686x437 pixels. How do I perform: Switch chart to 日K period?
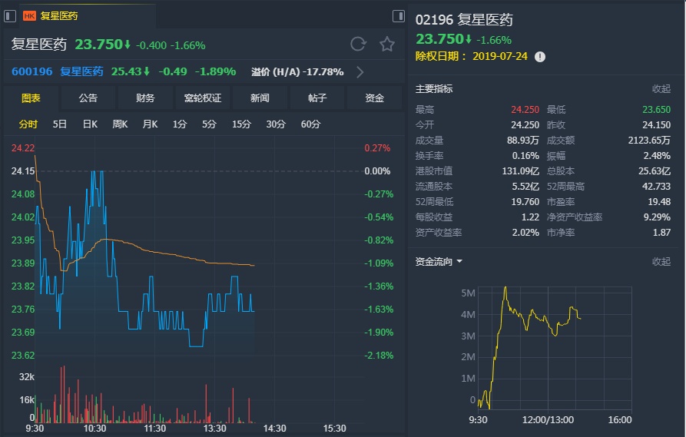coord(90,124)
